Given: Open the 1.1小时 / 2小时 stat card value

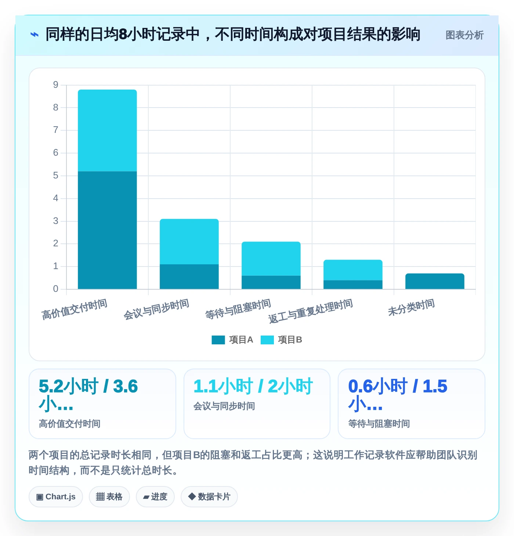Looking at the screenshot, I should coord(253,386).
